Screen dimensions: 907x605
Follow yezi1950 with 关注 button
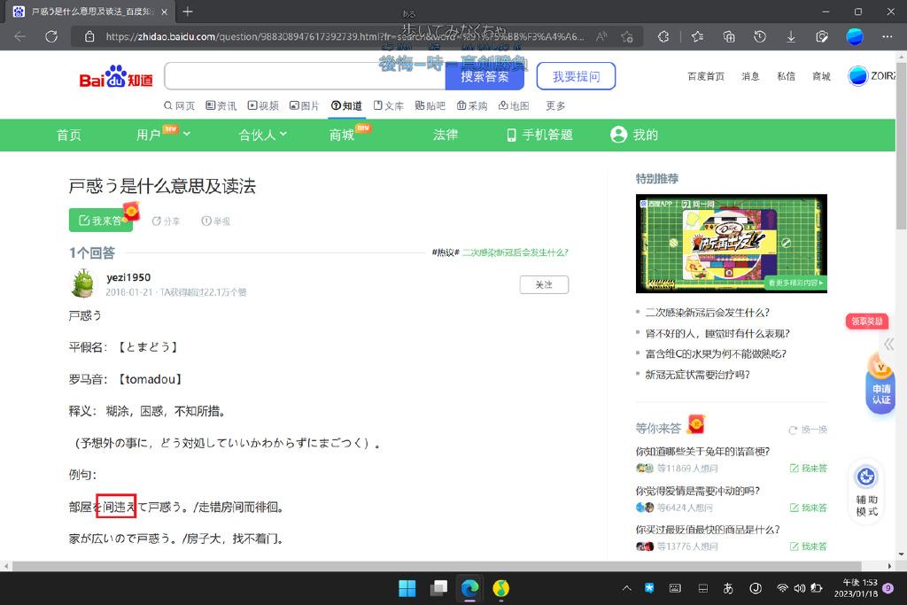click(544, 284)
